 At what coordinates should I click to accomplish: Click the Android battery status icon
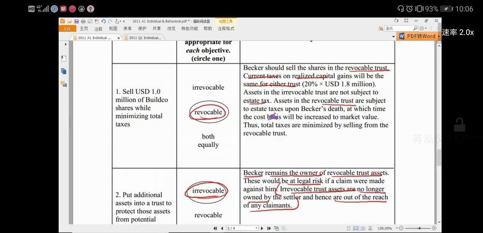[446, 9]
